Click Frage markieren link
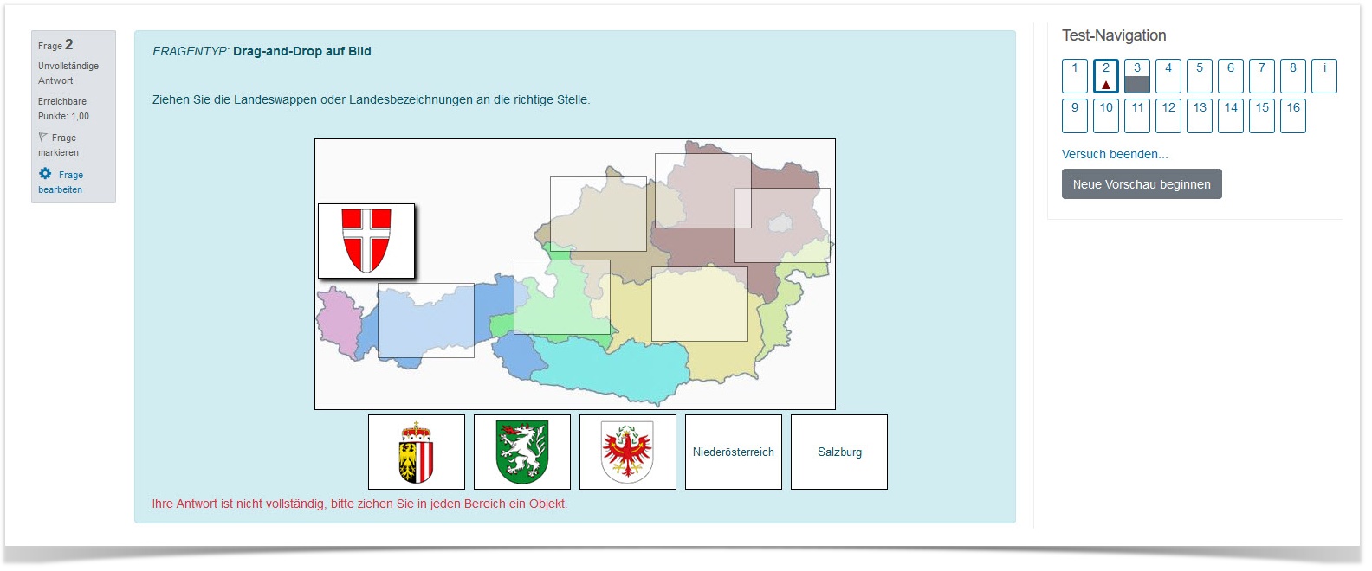The image size is (1372, 571). tap(58, 144)
